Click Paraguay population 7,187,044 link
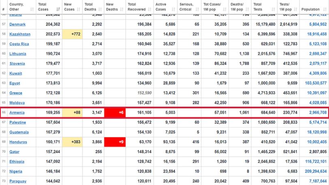The image size is (329, 185). pos(318,181)
